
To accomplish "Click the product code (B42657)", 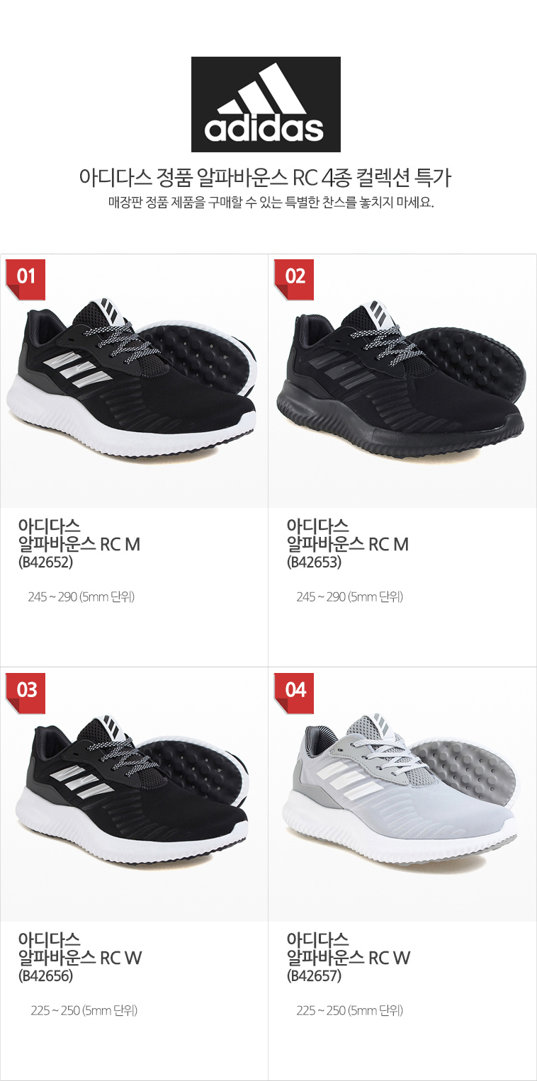I will [314, 977].
